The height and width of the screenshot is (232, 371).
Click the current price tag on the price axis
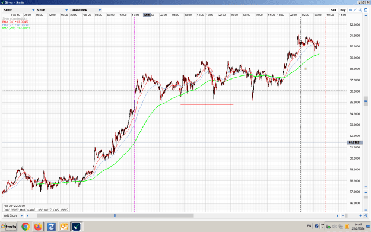354,142
